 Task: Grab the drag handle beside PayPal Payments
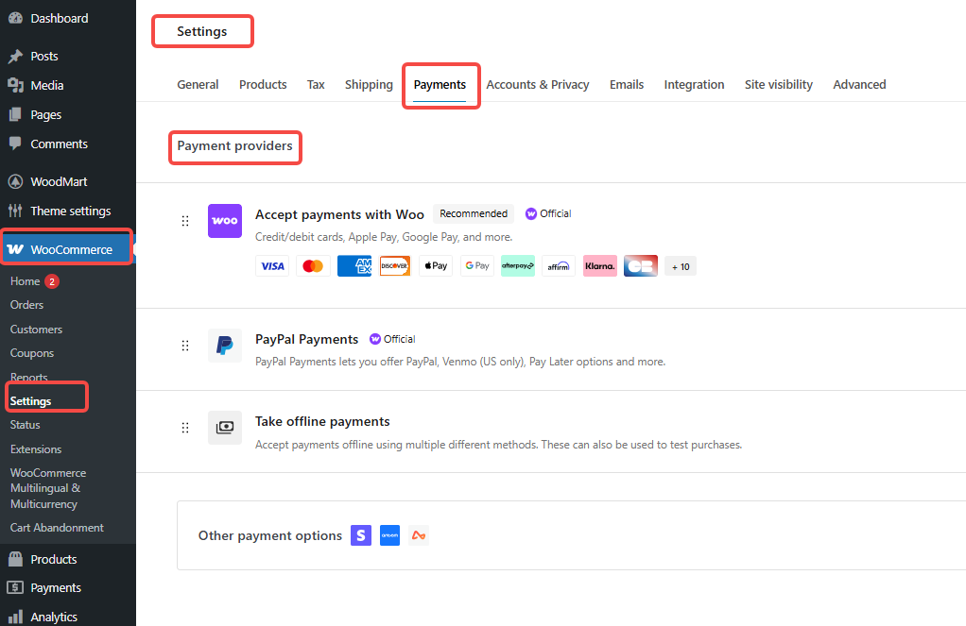[x=185, y=346]
